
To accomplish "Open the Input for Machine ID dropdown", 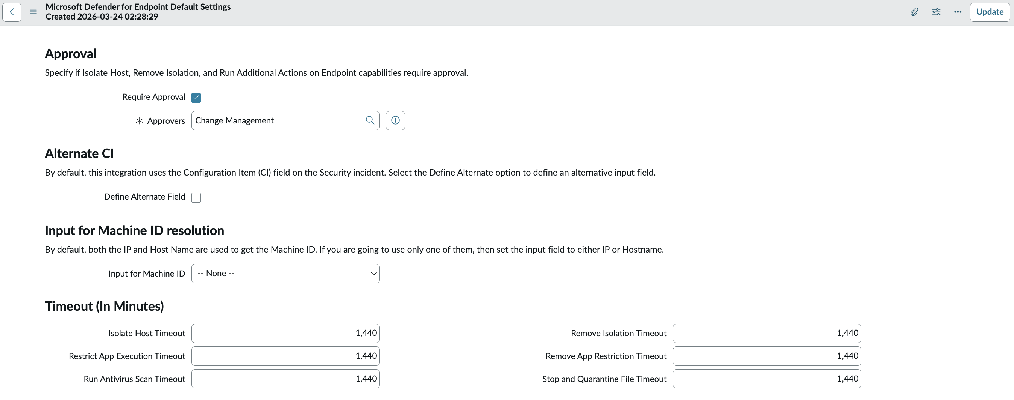I will coord(285,274).
